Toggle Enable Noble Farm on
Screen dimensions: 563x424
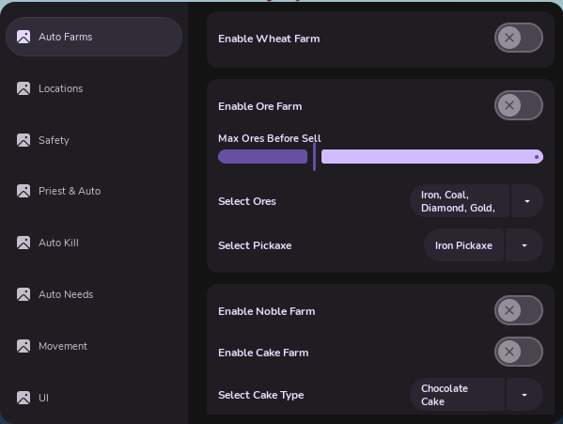point(519,310)
